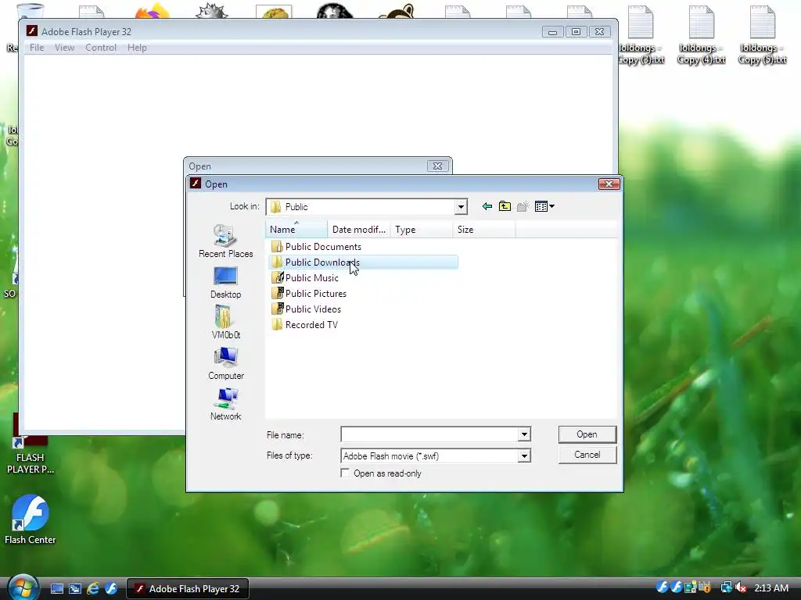Image resolution: width=801 pixels, height=600 pixels.
Task: Click Adobe Flash Player 32 taskbar button
Action: 188,589
